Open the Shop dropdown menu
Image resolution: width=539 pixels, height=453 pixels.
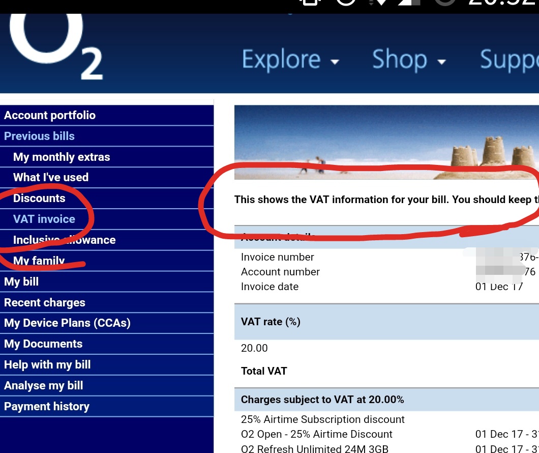(408, 60)
